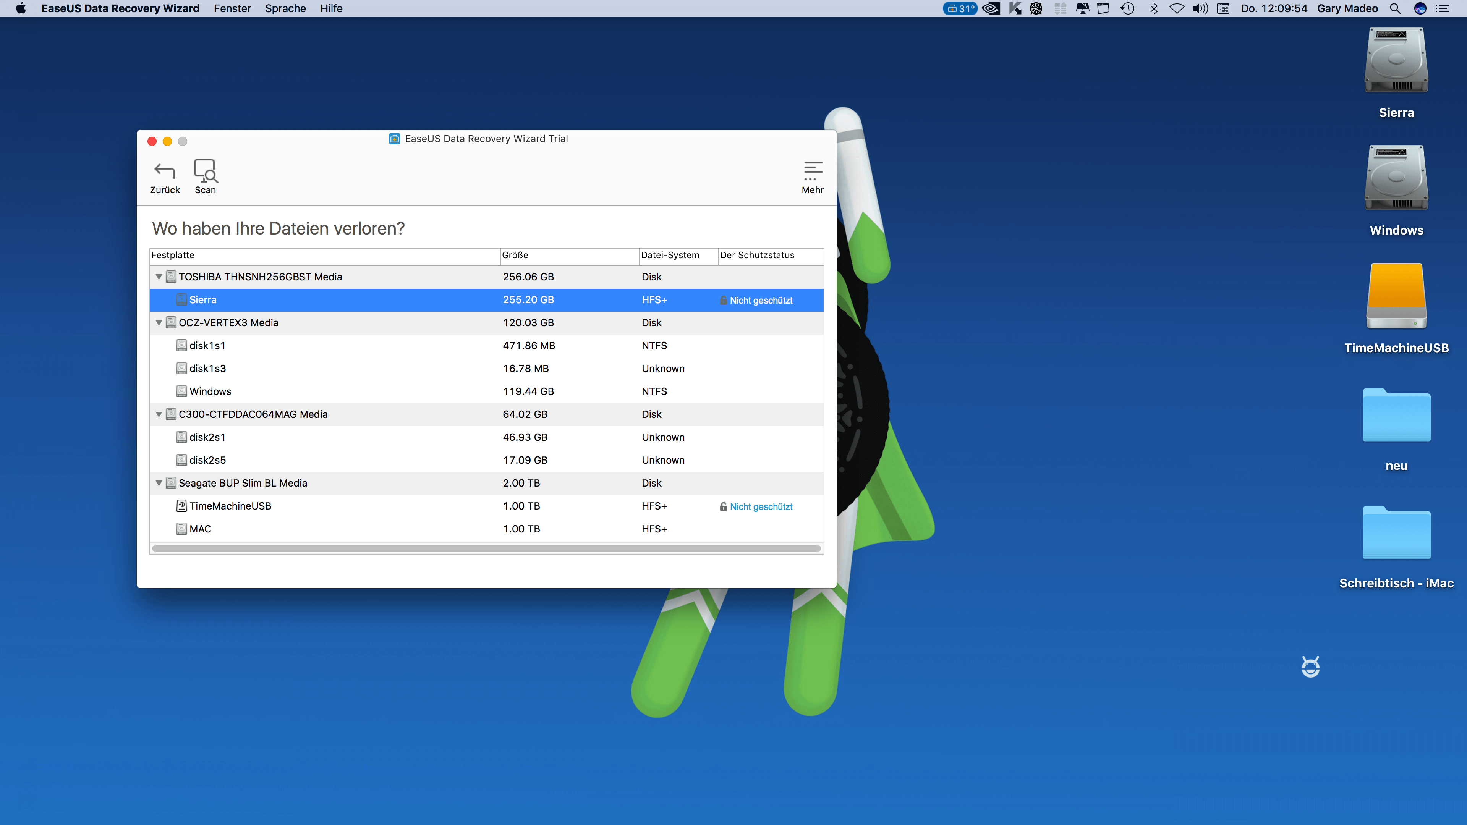Click the horizontal scrollbar under the disk list
Screen dimensions: 1467x825
click(x=486, y=549)
